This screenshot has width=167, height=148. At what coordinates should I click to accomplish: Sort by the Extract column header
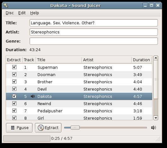(14, 60)
